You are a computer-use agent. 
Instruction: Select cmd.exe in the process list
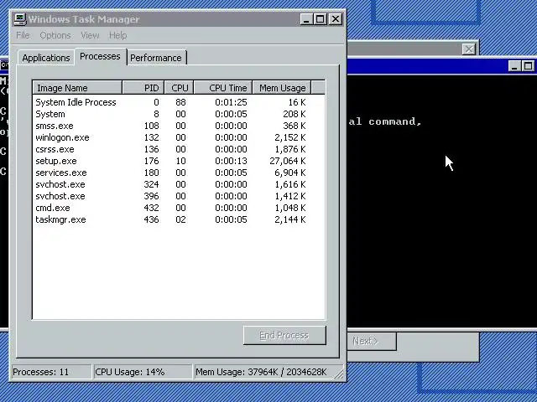53,208
